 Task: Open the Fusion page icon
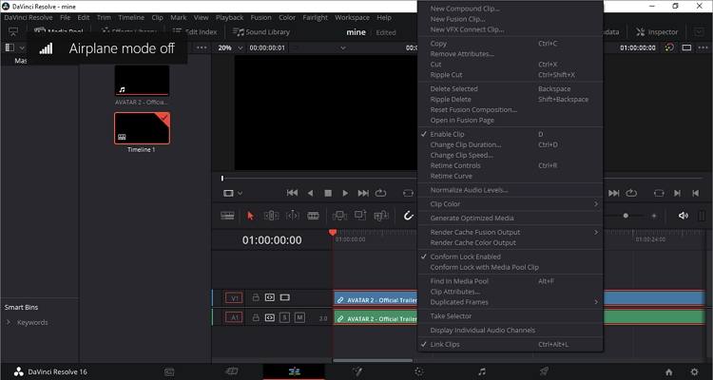[356, 371]
